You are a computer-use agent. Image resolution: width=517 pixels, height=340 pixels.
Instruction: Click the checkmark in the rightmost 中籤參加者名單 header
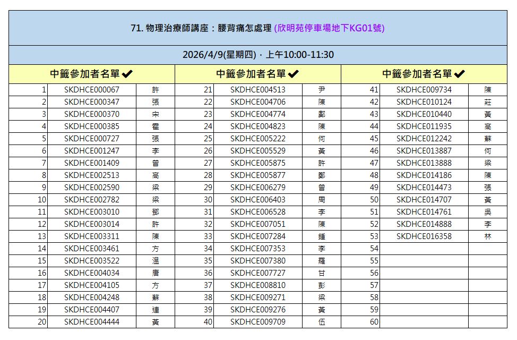tap(460, 74)
